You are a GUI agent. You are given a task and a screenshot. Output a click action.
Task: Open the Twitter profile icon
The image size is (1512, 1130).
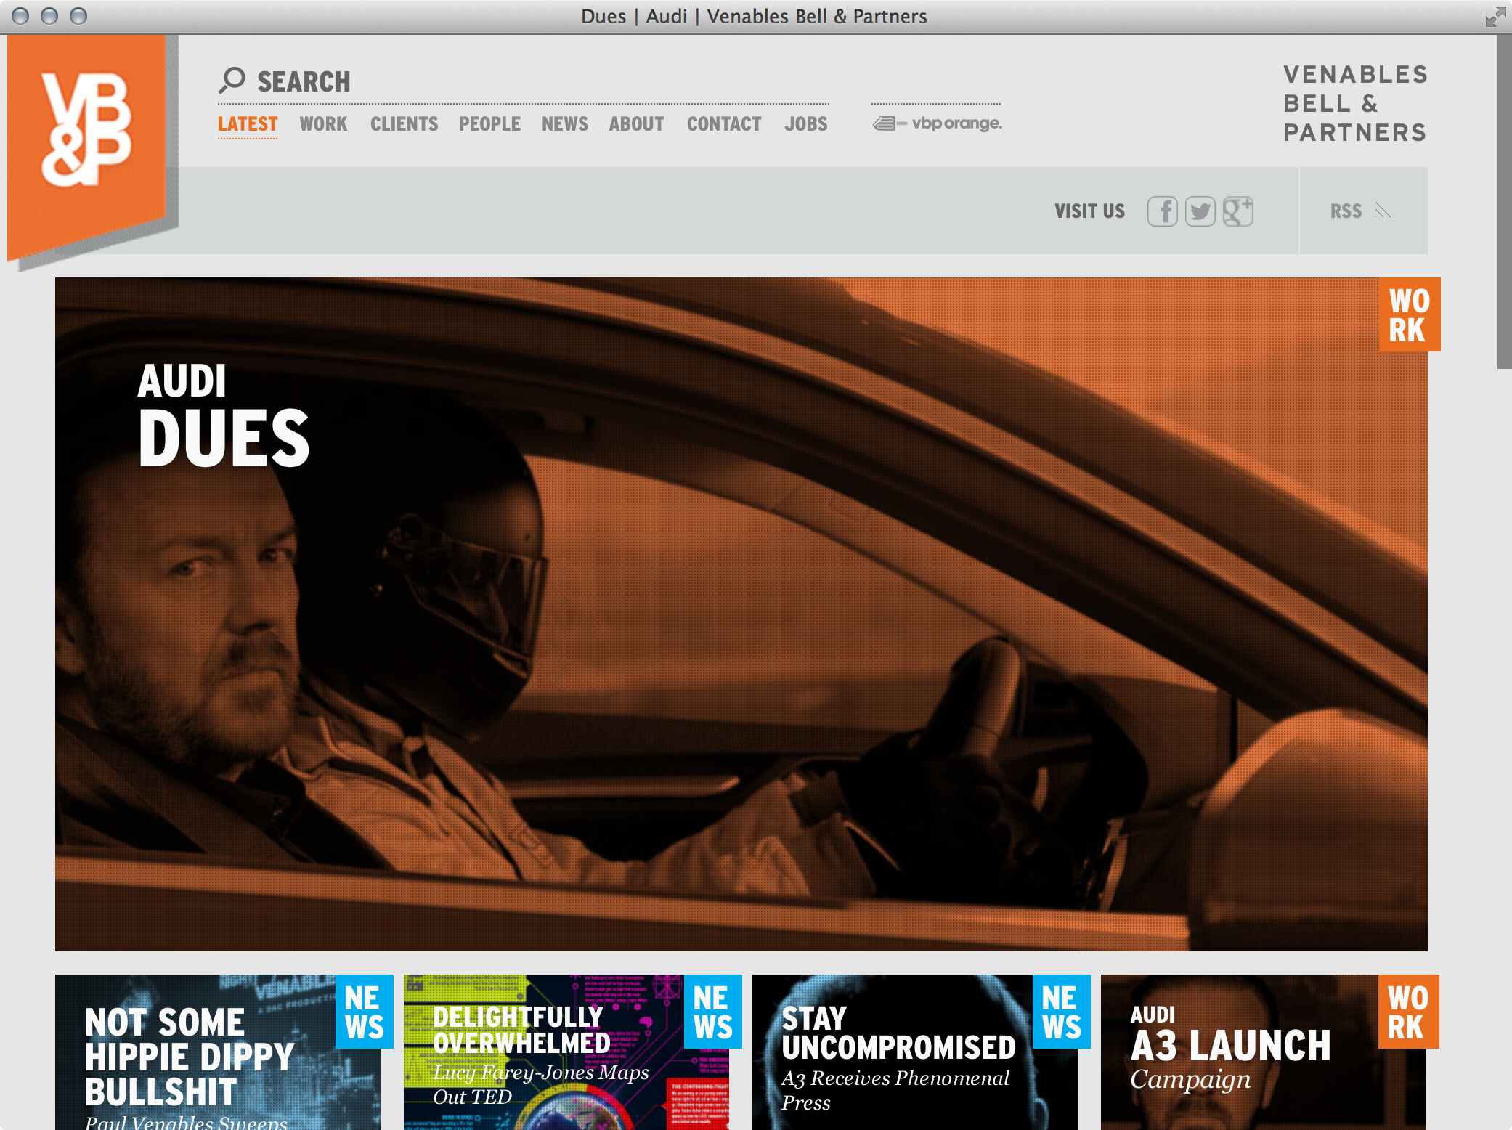(1200, 211)
